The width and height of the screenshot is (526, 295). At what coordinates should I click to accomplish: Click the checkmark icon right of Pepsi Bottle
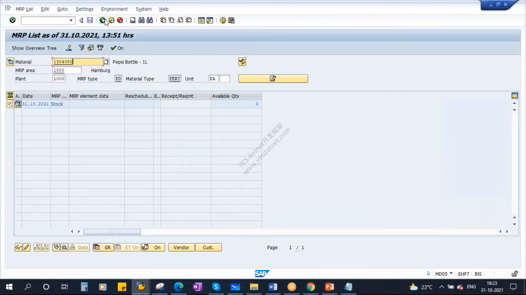tap(242, 62)
